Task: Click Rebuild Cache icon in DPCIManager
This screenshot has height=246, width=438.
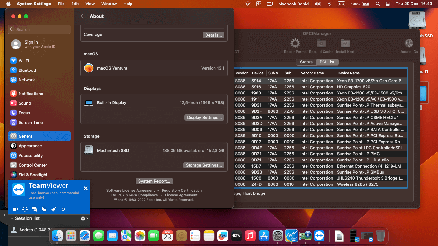Action: click(321, 43)
